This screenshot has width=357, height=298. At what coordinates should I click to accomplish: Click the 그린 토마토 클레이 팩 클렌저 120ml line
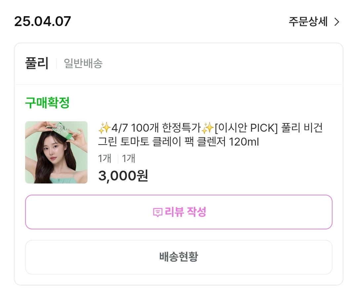[x=178, y=142]
